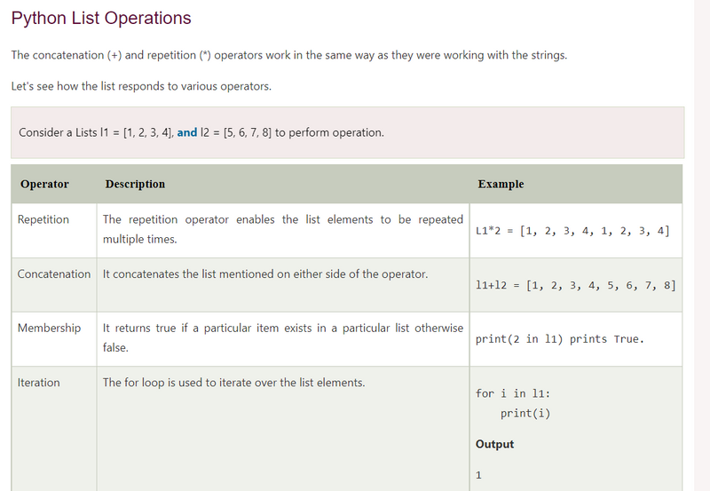This screenshot has width=710, height=491.
Task: Click the for loop iteration description
Action: pos(233,383)
